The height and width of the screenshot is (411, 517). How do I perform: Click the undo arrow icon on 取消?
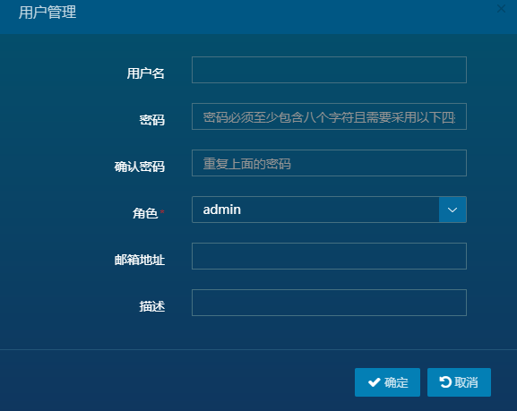[445, 382]
